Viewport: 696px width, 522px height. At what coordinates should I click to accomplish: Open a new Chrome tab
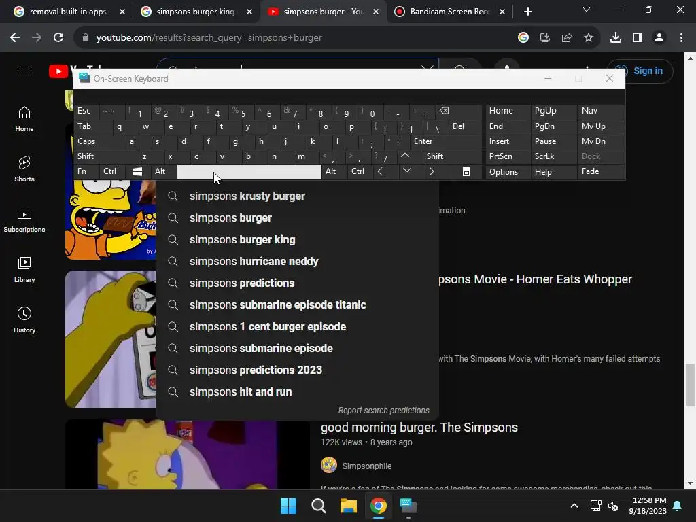click(x=527, y=12)
